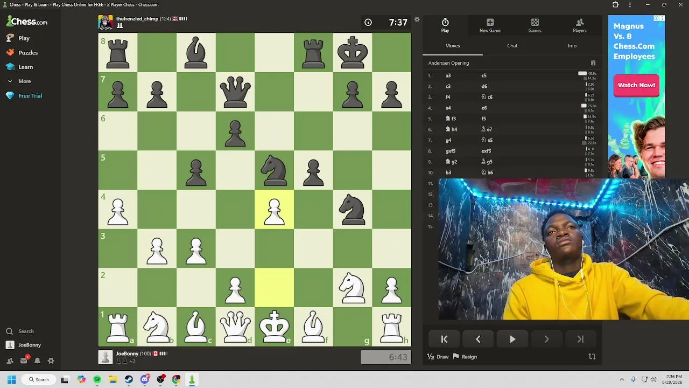This screenshot has height=388, width=689.
Task: Open the Play section in the sidebar
Action: [18, 38]
